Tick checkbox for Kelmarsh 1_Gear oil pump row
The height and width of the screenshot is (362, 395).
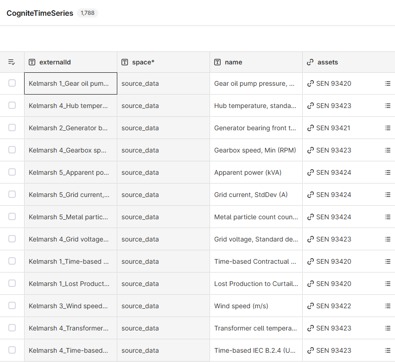(x=12, y=83)
